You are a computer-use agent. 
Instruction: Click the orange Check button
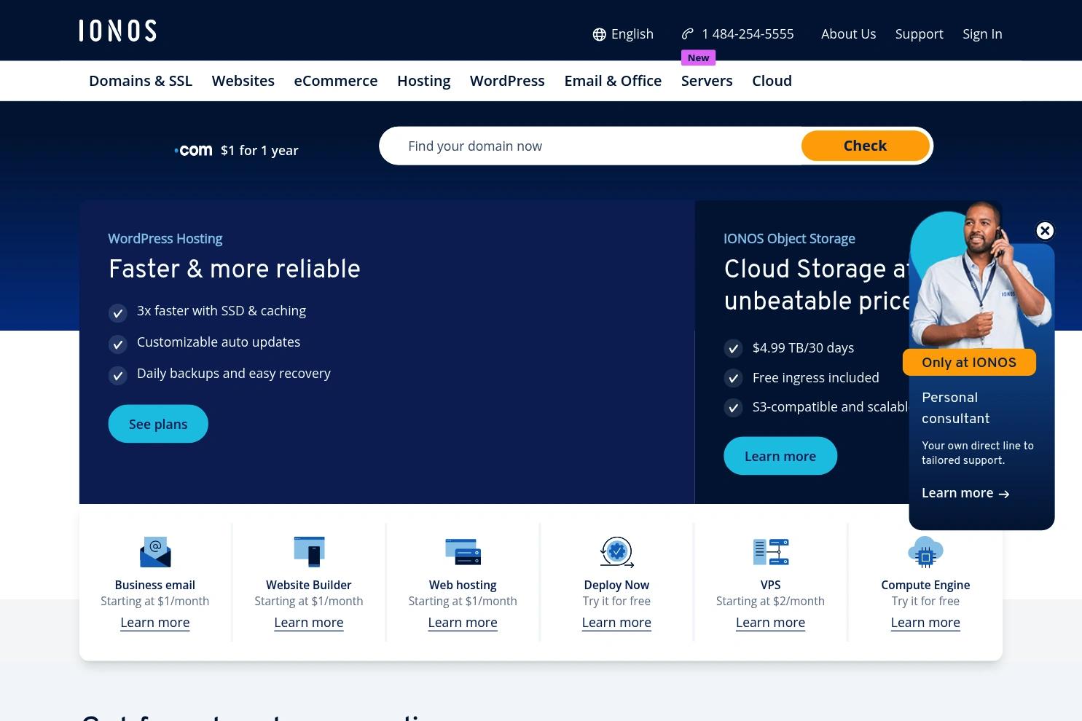(x=865, y=146)
